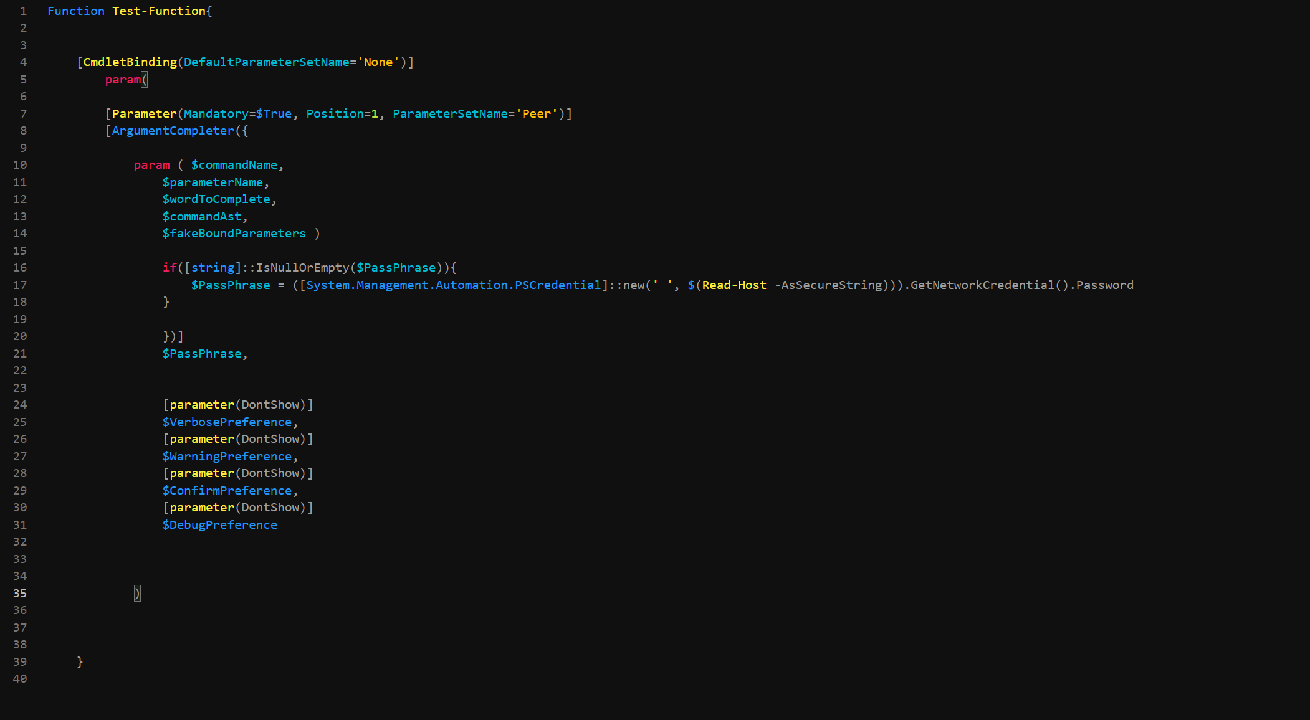1310x720 pixels.
Task: Click $DebugPreference variable
Action: coord(220,525)
